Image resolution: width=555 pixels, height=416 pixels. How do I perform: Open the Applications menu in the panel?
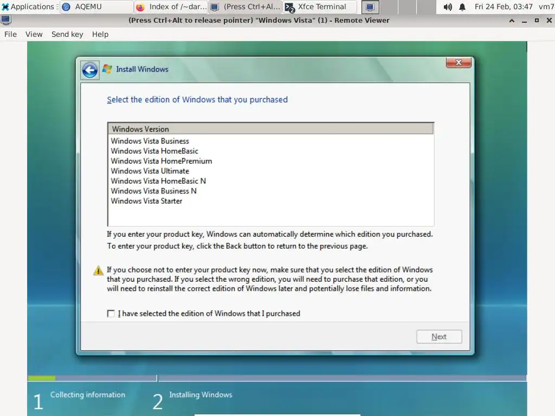(29, 6)
